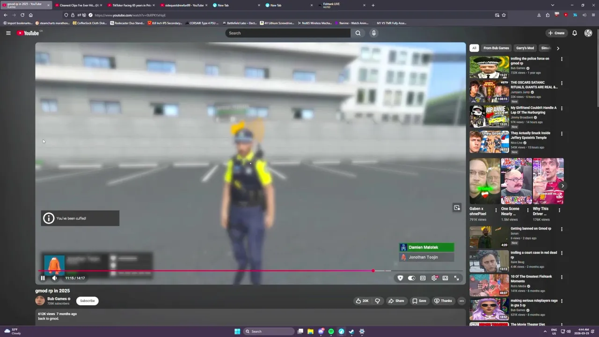Open the Windows Start menu
Image resolution: width=599 pixels, height=337 pixels.
tap(237, 331)
